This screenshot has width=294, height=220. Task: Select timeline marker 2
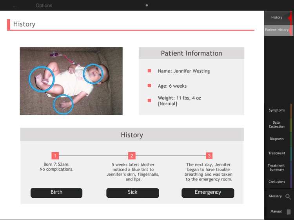point(132,155)
